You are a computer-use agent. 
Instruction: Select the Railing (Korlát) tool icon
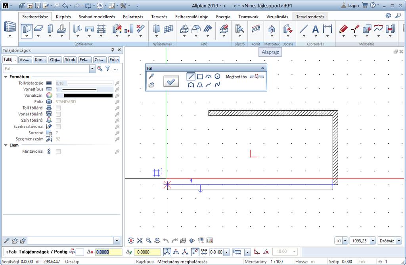point(256,29)
